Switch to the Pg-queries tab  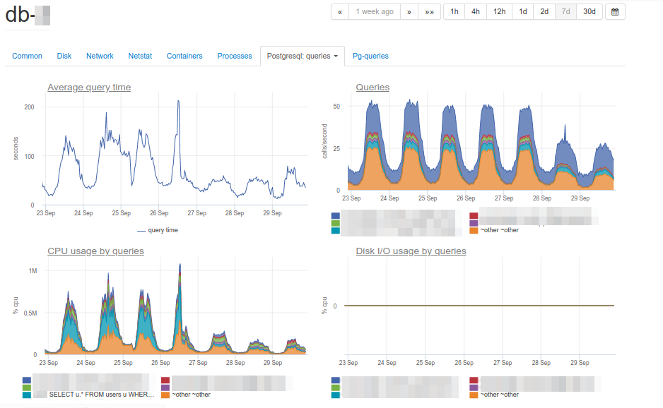370,56
